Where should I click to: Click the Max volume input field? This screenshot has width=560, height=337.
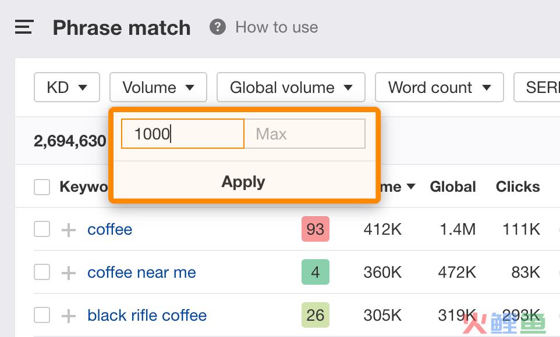pos(304,134)
